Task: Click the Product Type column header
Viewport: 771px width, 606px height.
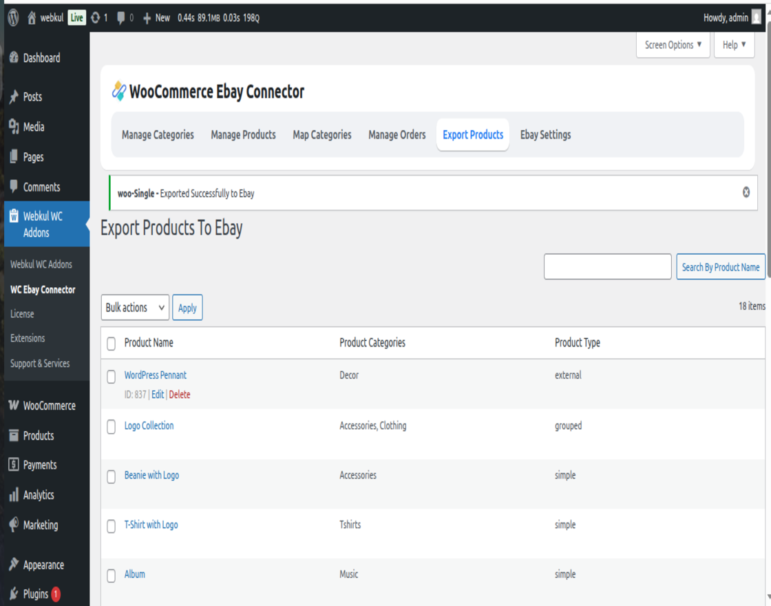Action: (578, 343)
